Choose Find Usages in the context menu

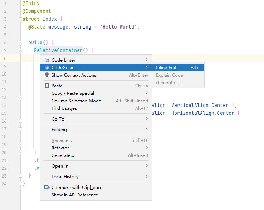(64, 108)
